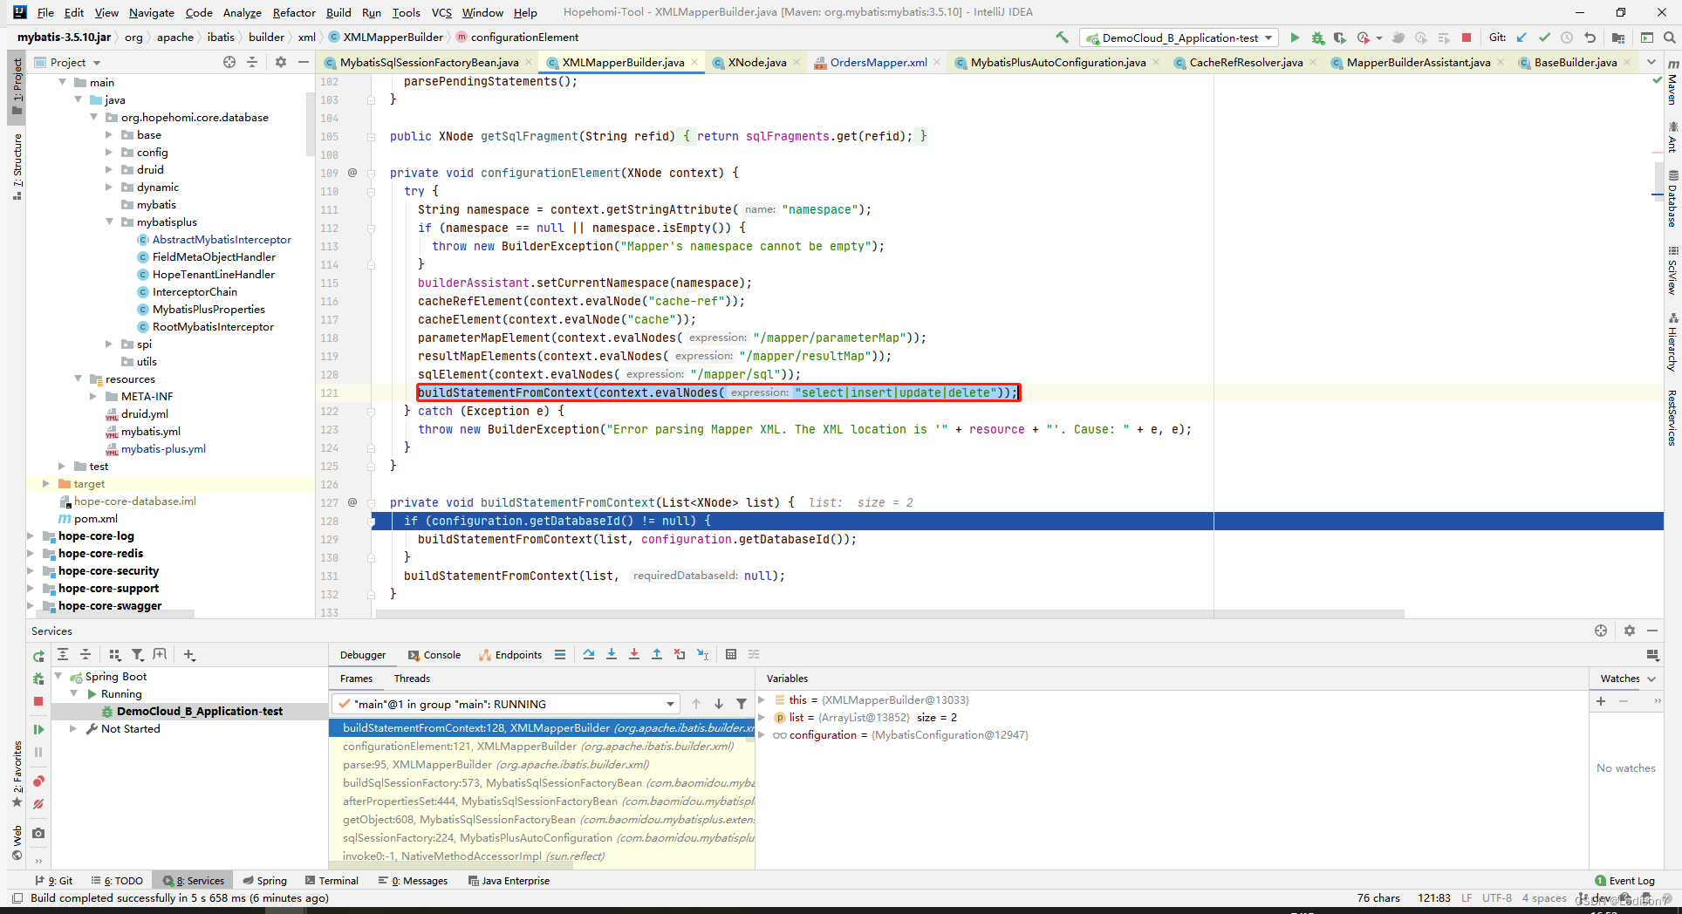Click the Filter icon in Services toolbar
The width and height of the screenshot is (1682, 914).
coord(138,654)
